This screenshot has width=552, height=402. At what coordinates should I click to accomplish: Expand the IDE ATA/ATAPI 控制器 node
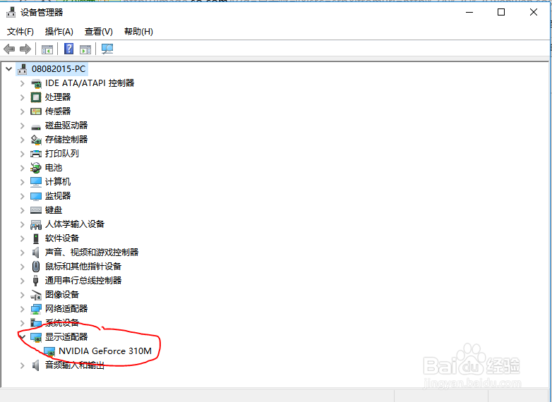tap(22, 83)
